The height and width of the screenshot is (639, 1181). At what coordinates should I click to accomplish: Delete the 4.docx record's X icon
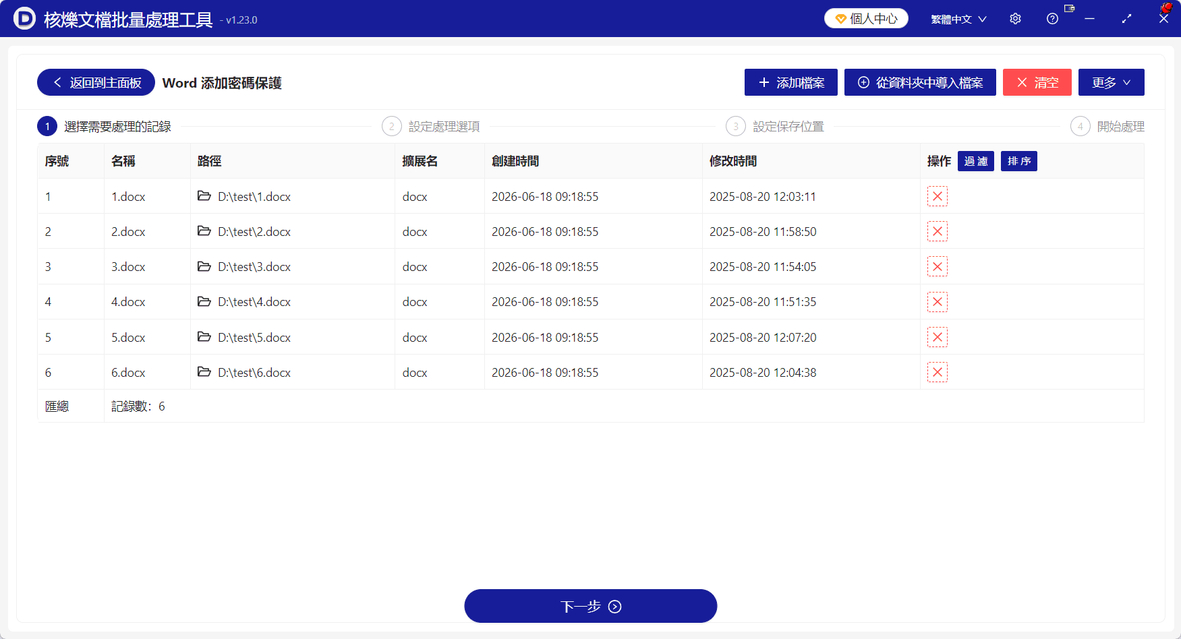[x=937, y=301]
